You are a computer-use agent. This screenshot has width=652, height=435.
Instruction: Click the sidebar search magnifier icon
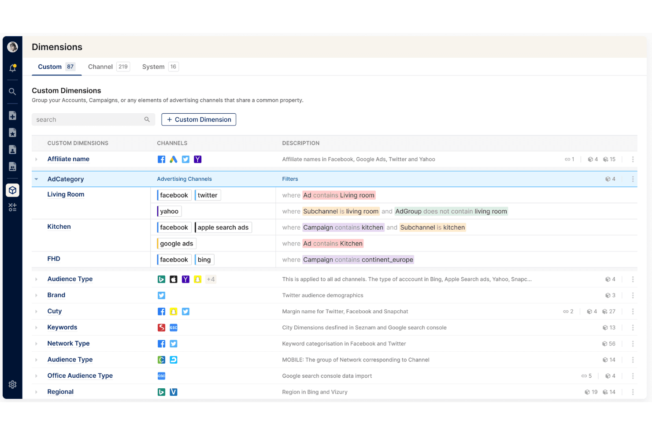click(x=12, y=92)
